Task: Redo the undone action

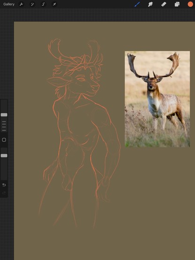Action: 4,193
